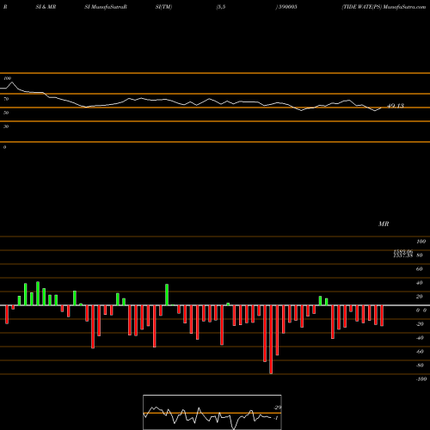Click the '(TIDE WATE(PS) MunafaSutra.com' title text
Screen dimensions: 430x430
coord(384,7)
